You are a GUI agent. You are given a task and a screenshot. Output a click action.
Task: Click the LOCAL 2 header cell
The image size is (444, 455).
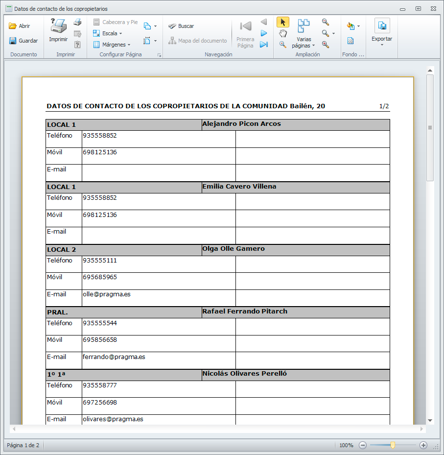tap(124, 250)
